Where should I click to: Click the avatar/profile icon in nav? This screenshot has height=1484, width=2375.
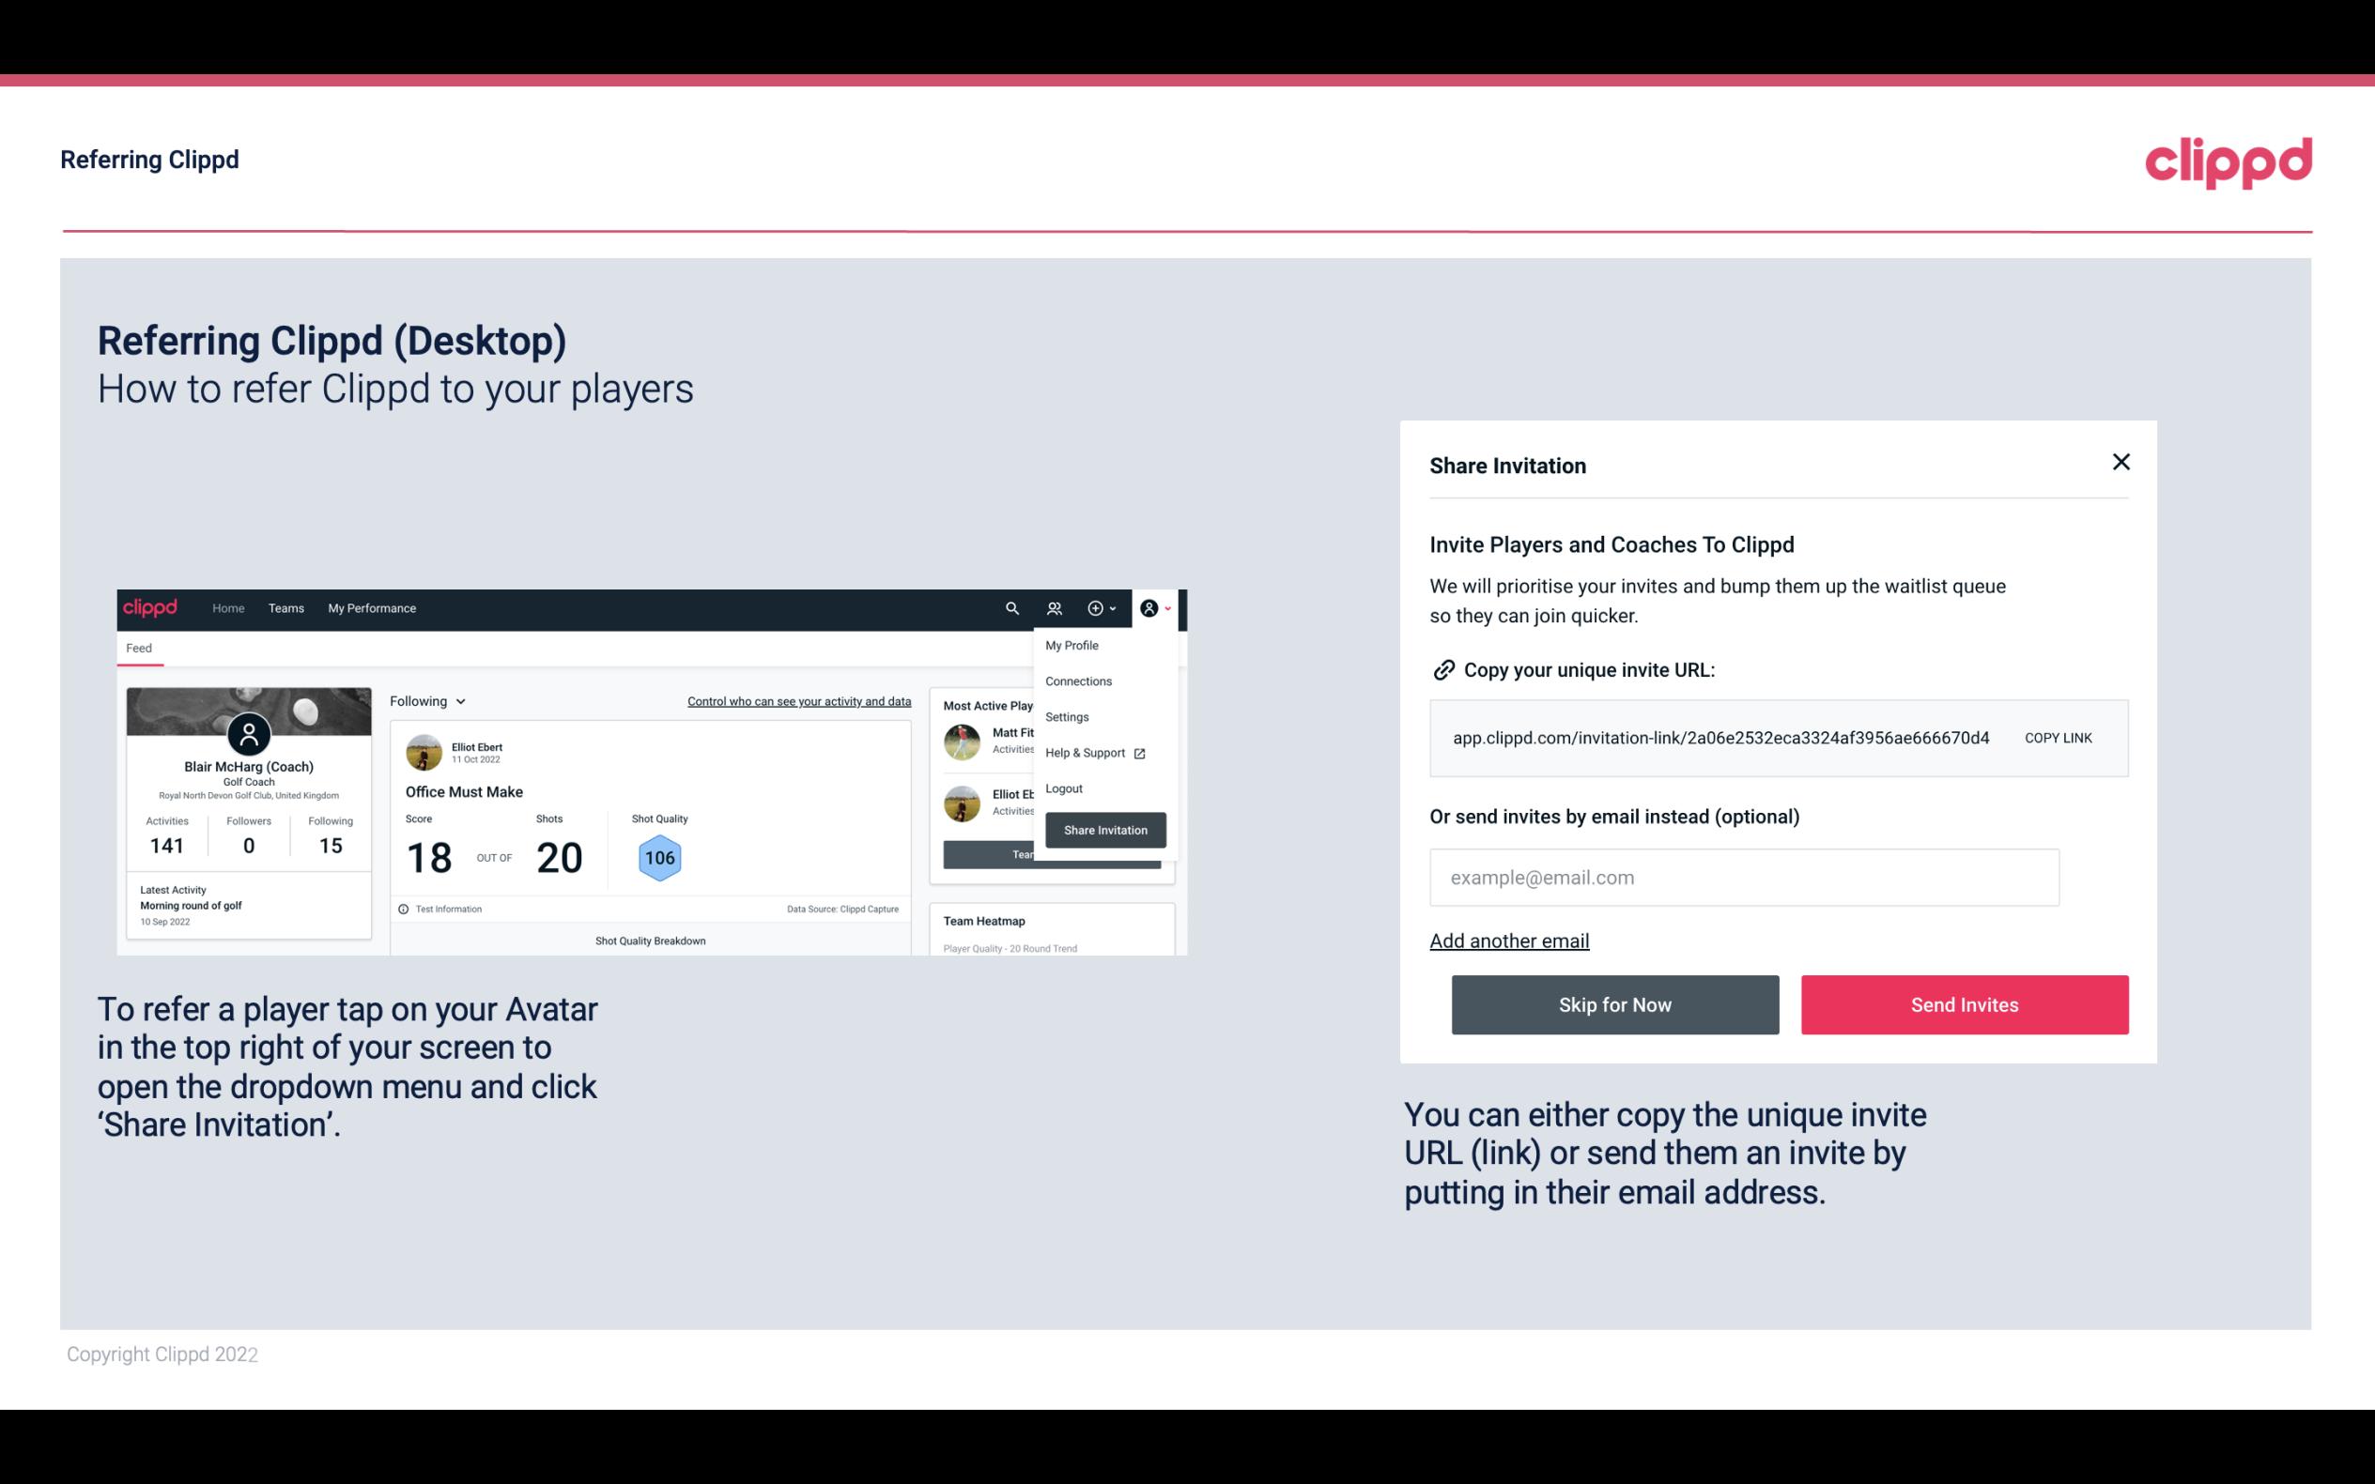tap(1150, 608)
